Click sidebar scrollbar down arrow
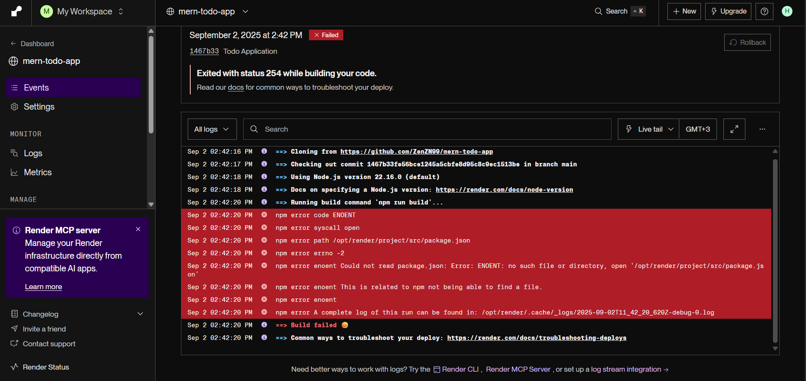 (151, 204)
